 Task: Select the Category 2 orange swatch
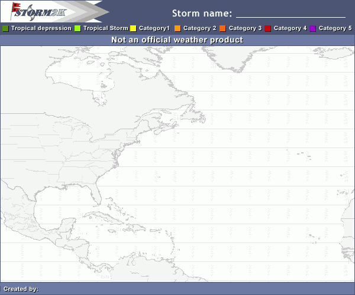177,28
